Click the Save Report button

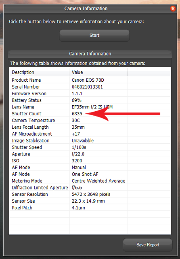pos(148,244)
